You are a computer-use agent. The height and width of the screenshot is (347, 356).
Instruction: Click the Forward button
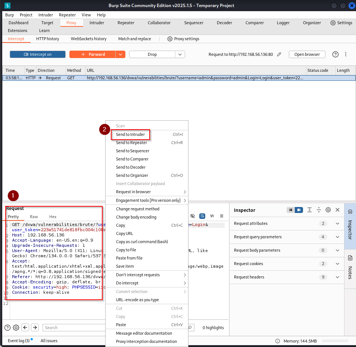[x=93, y=54]
